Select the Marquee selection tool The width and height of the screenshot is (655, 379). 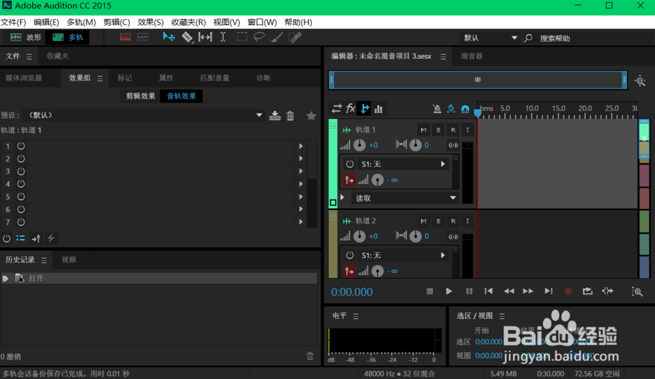pos(242,37)
